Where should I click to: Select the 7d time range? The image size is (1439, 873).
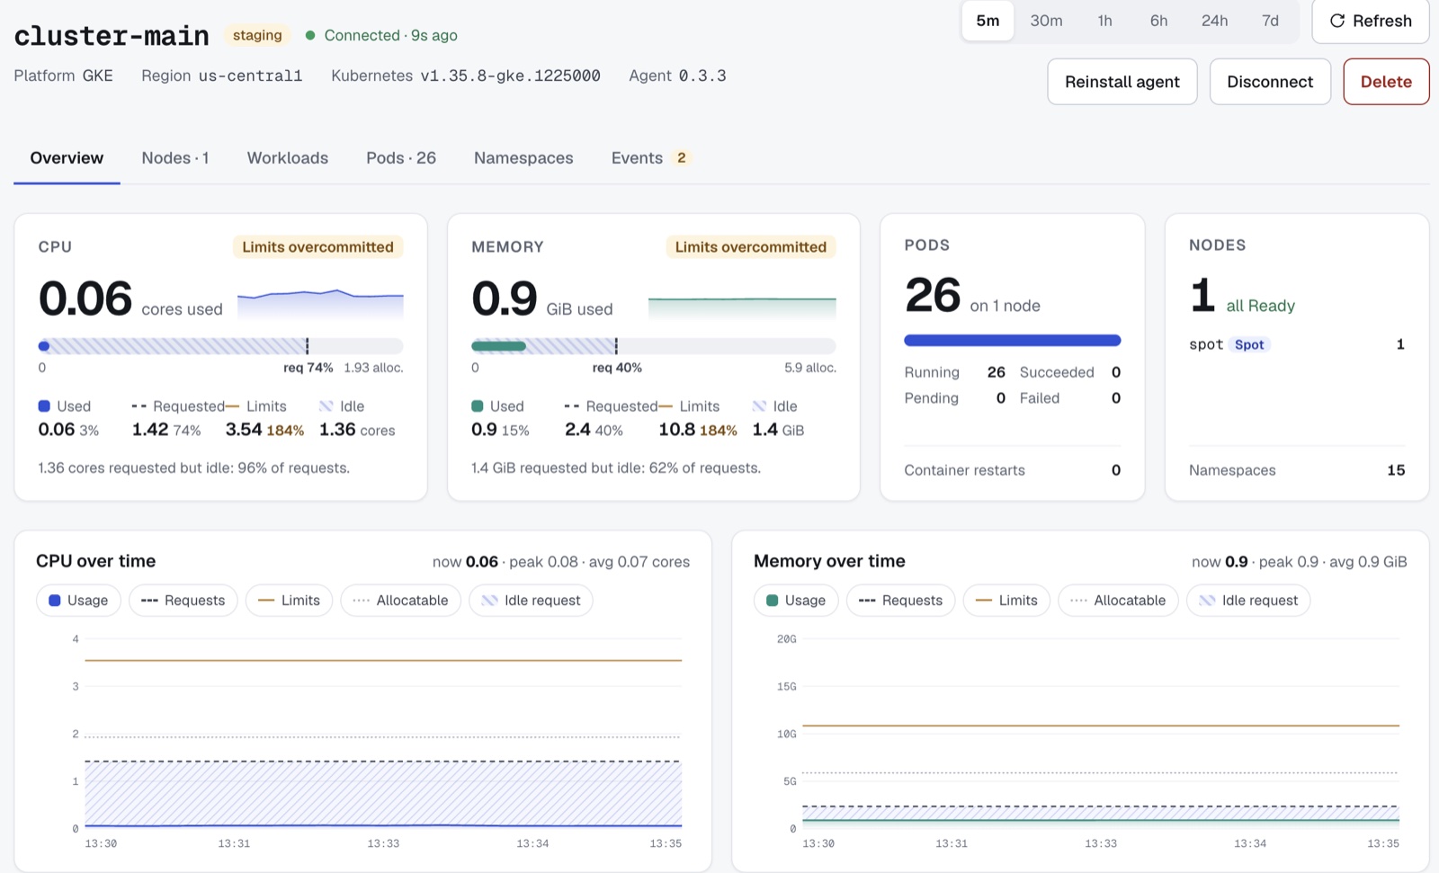1270,21
